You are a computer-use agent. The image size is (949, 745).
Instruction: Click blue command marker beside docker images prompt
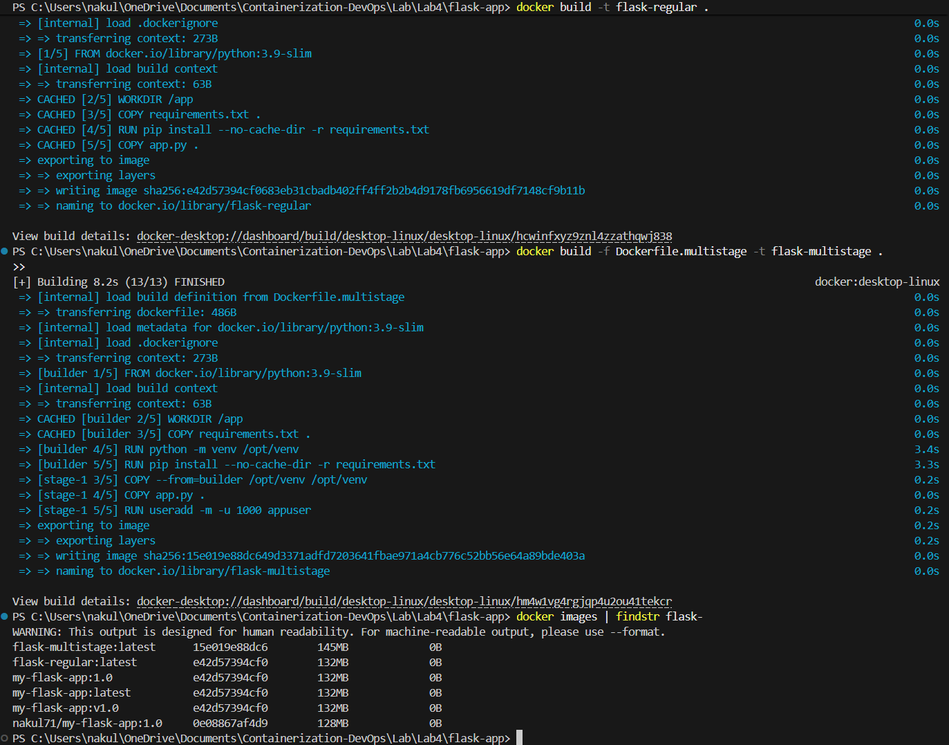[5, 616]
